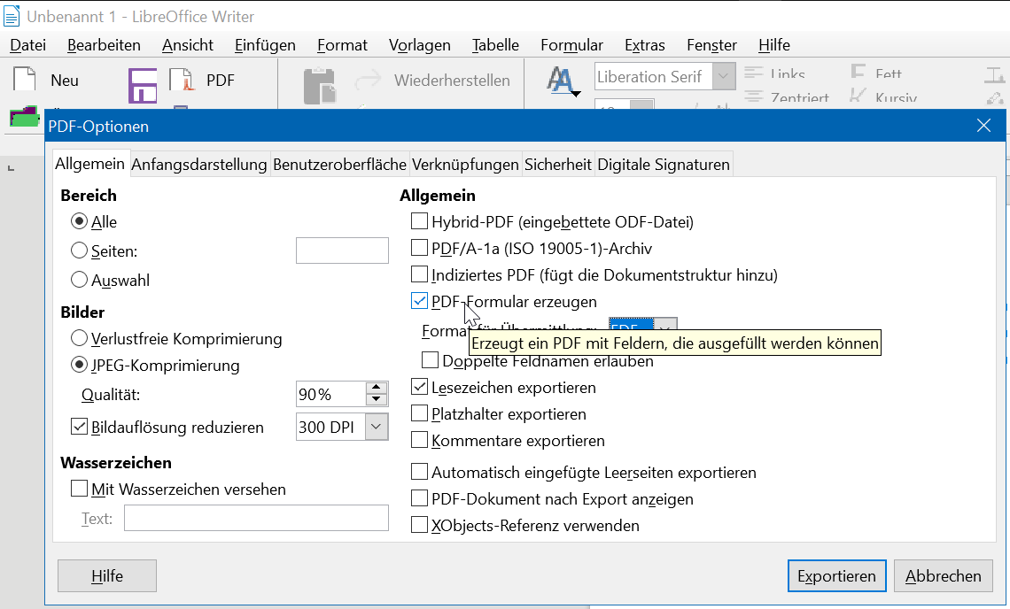This screenshot has height=609, width=1010.
Task: Click the watermark Text input field
Action: coord(256,518)
